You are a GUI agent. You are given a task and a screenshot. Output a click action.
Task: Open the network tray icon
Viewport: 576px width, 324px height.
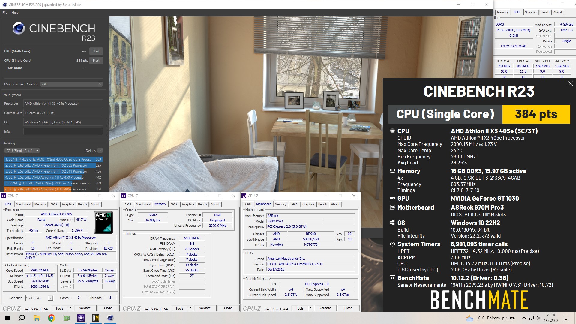531,318
